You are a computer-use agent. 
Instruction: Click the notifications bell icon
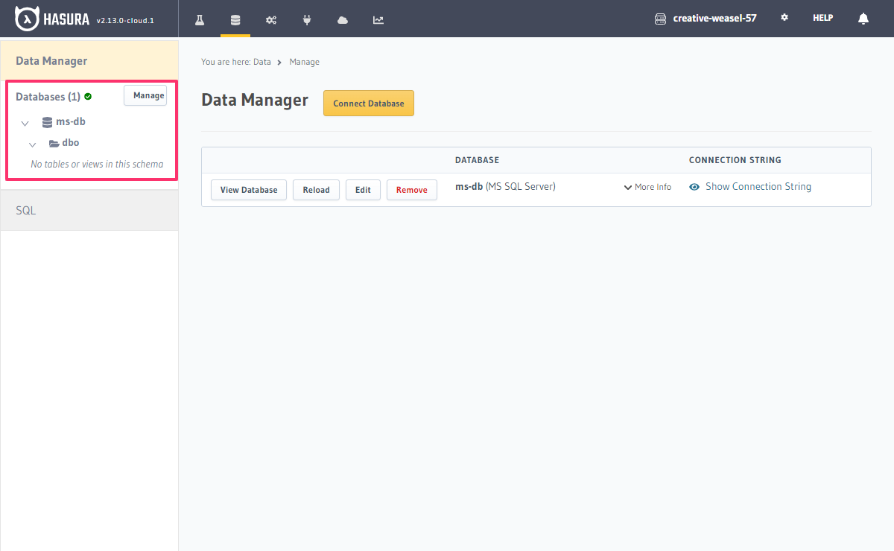[863, 18]
